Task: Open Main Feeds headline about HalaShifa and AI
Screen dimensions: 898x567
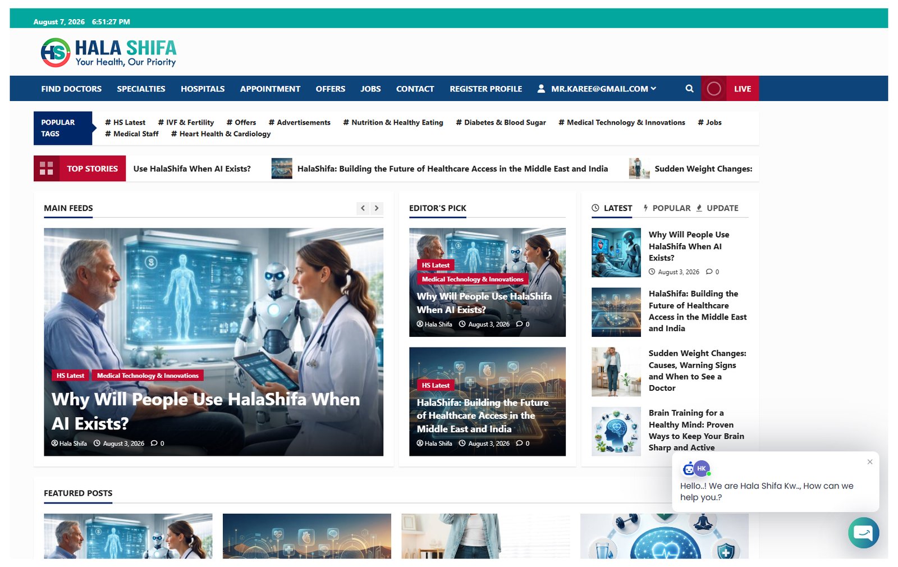Action: click(205, 411)
